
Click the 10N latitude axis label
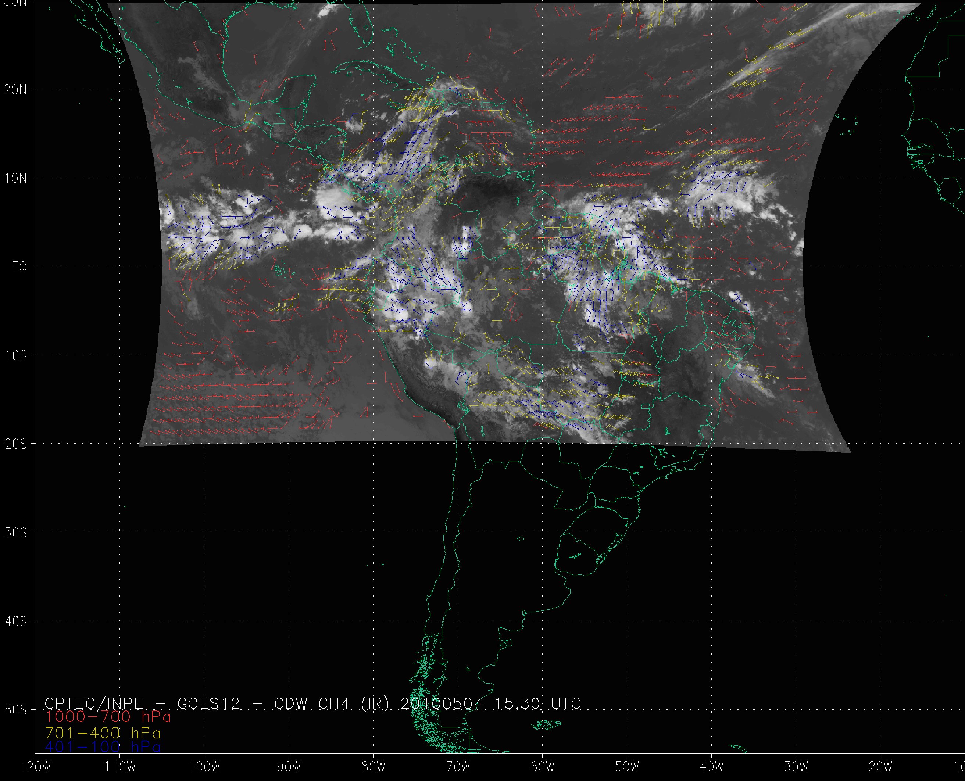(x=16, y=179)
